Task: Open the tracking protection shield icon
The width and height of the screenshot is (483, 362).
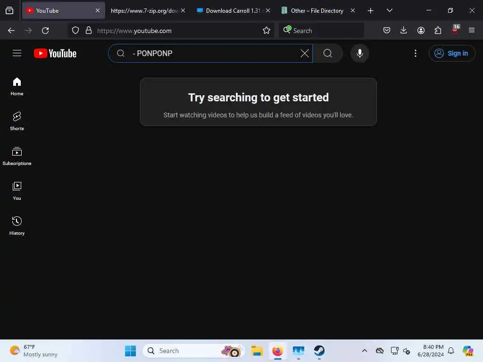Action: point(75,31)
